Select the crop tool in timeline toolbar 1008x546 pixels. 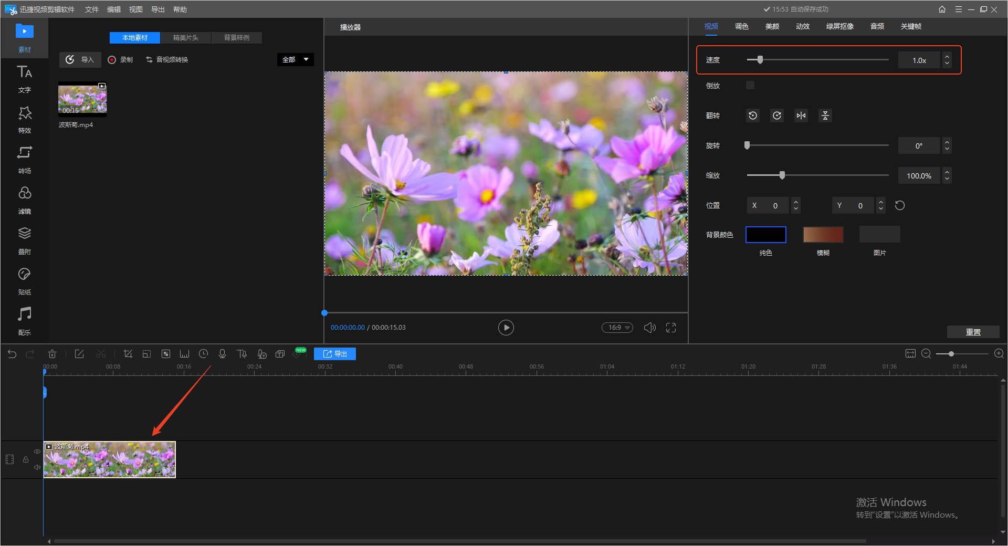pos(128,354)
